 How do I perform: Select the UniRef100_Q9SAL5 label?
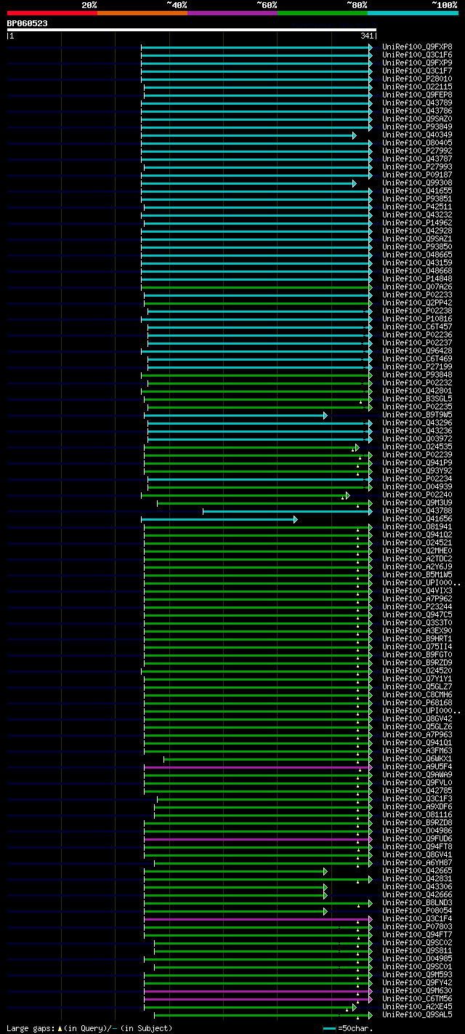pyautogui.click(x=417, y=1015)
